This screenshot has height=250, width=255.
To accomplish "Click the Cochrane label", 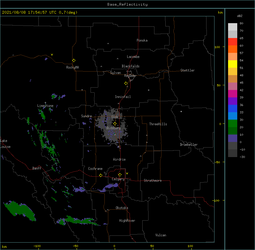I will pos(95,169).
